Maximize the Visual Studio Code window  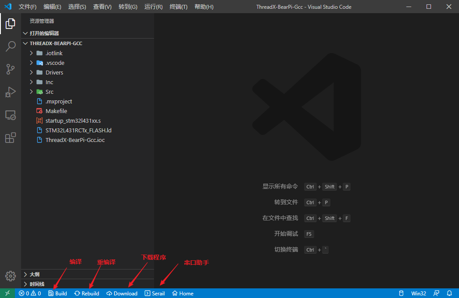pos(429,7)
